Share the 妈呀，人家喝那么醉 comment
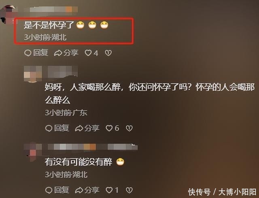 [x=87, y=128]
